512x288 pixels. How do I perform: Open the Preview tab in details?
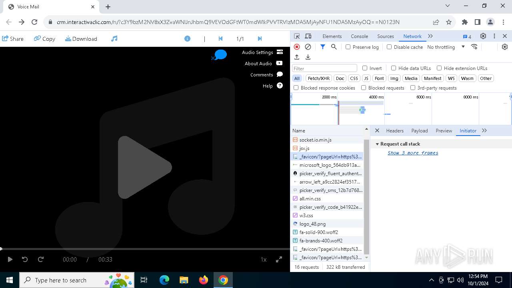tap(444, 131)
